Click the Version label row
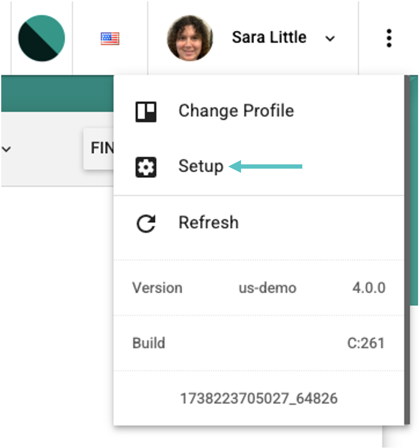This screenshot has height=448, width=419. (x=259, y=288)
